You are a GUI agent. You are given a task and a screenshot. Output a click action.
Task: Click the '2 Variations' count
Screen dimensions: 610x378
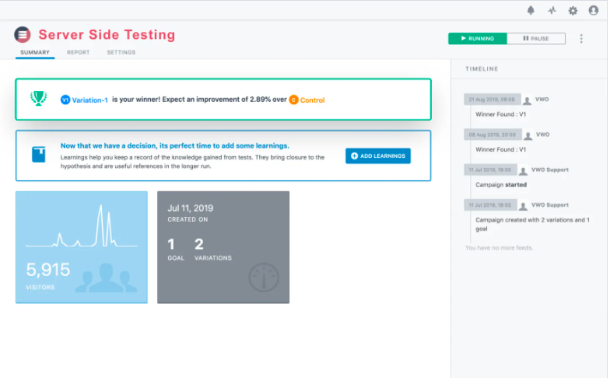(x=213, y=249)
